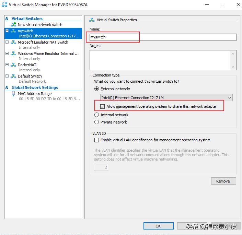Click the Windows Phone Emulator switch icon
The width and height of the screenshot is (242, 235).
pyautogui.click(x=13, y=54)
